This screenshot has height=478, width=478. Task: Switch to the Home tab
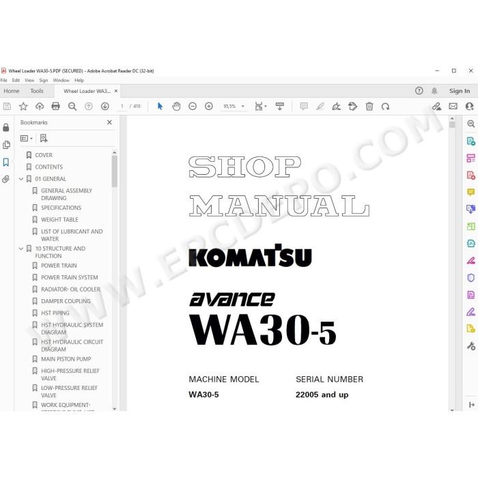12,91
